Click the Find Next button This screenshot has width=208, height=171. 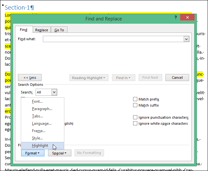(150, 78)
